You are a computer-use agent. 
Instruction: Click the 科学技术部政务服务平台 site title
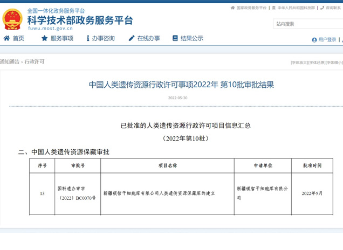(x=80, y=20)
